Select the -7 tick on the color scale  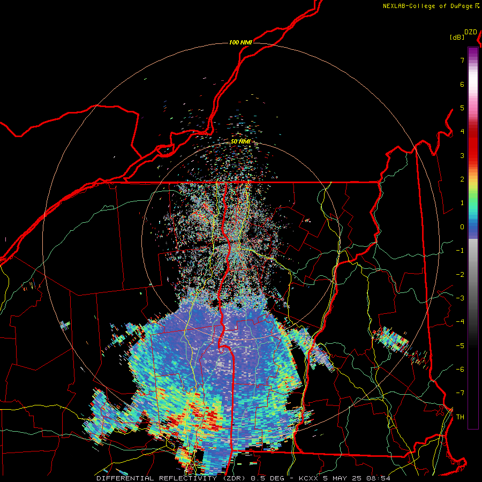coord(460,393)
